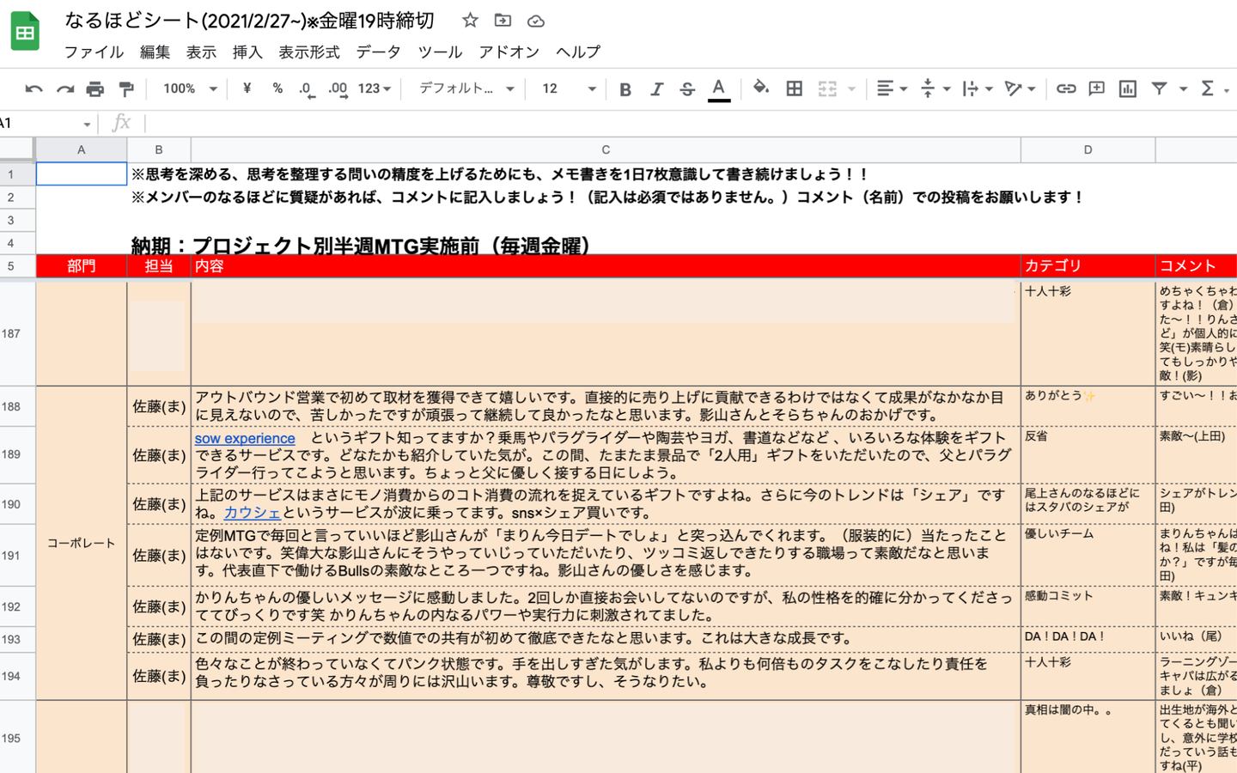The width and height of the screenshot is (1237, 773).
Task: Open the 挿入 menu
Action: point(247,52)
